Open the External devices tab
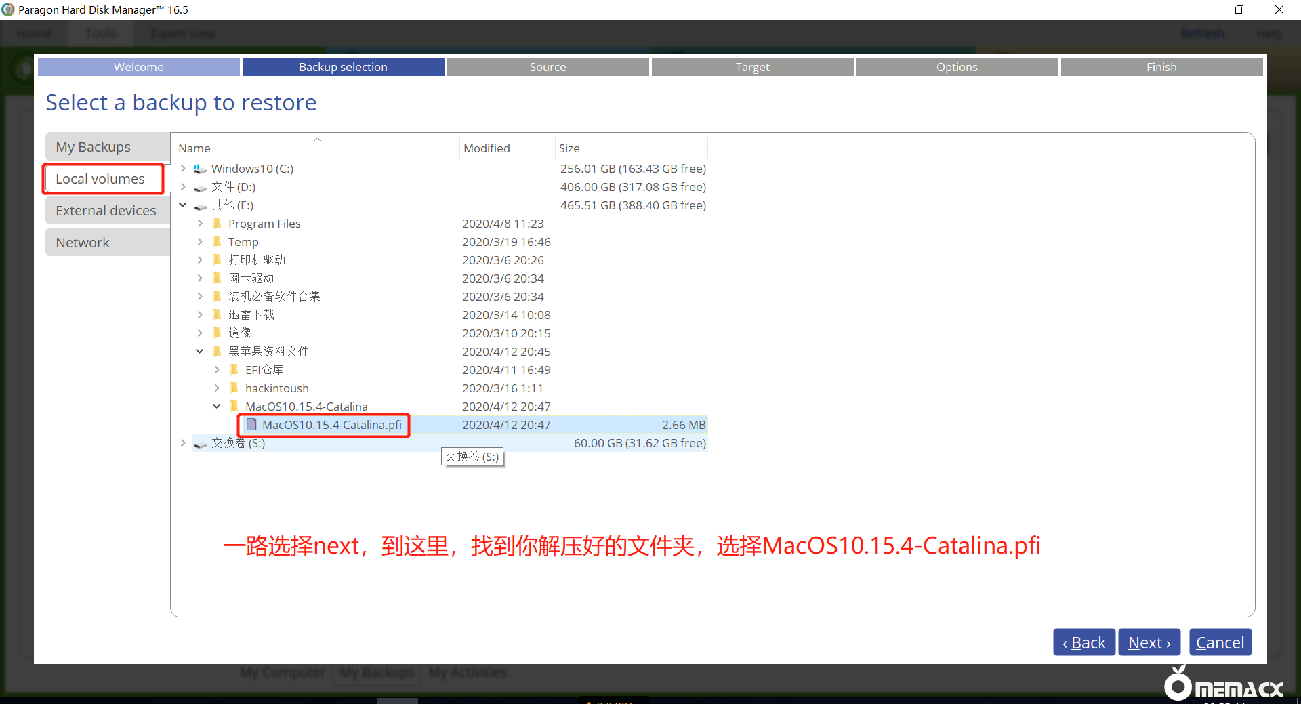Image resolution: width=1301 pixels, height=704 pixels. [107, 211]
